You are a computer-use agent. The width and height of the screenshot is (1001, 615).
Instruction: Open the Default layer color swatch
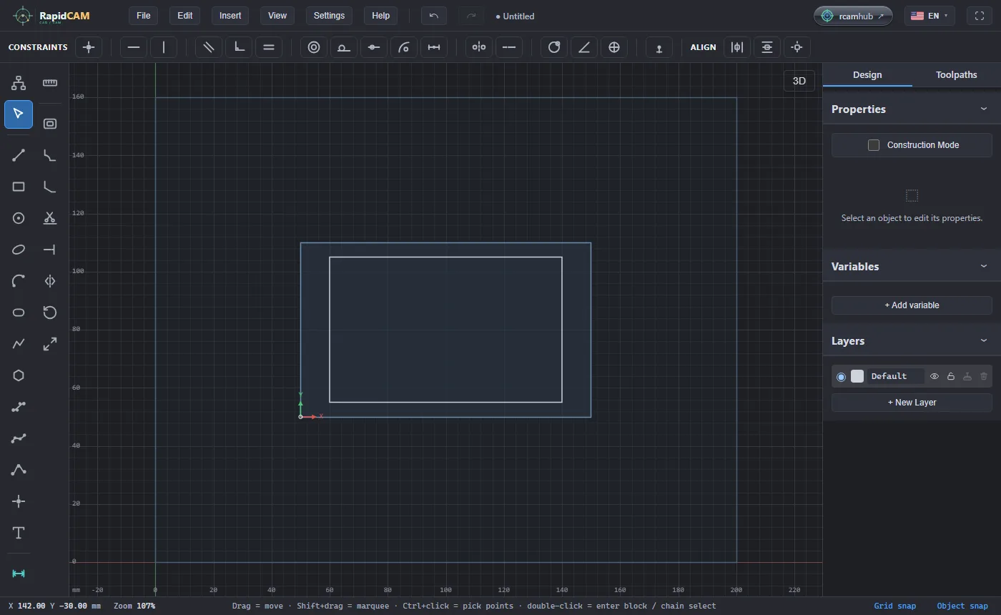[x=857, y=376]
